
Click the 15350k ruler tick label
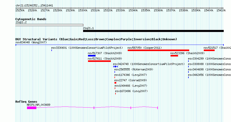point(146,10)
